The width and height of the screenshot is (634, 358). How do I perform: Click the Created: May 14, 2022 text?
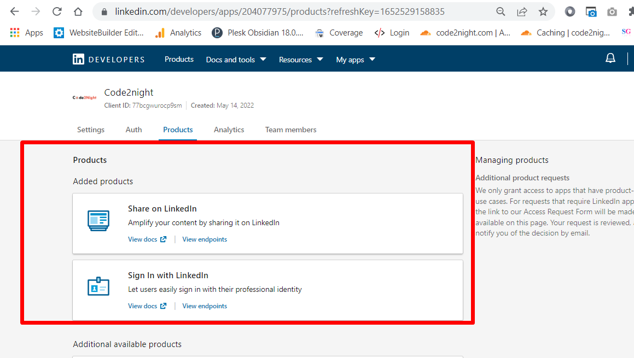coord(223,105)
